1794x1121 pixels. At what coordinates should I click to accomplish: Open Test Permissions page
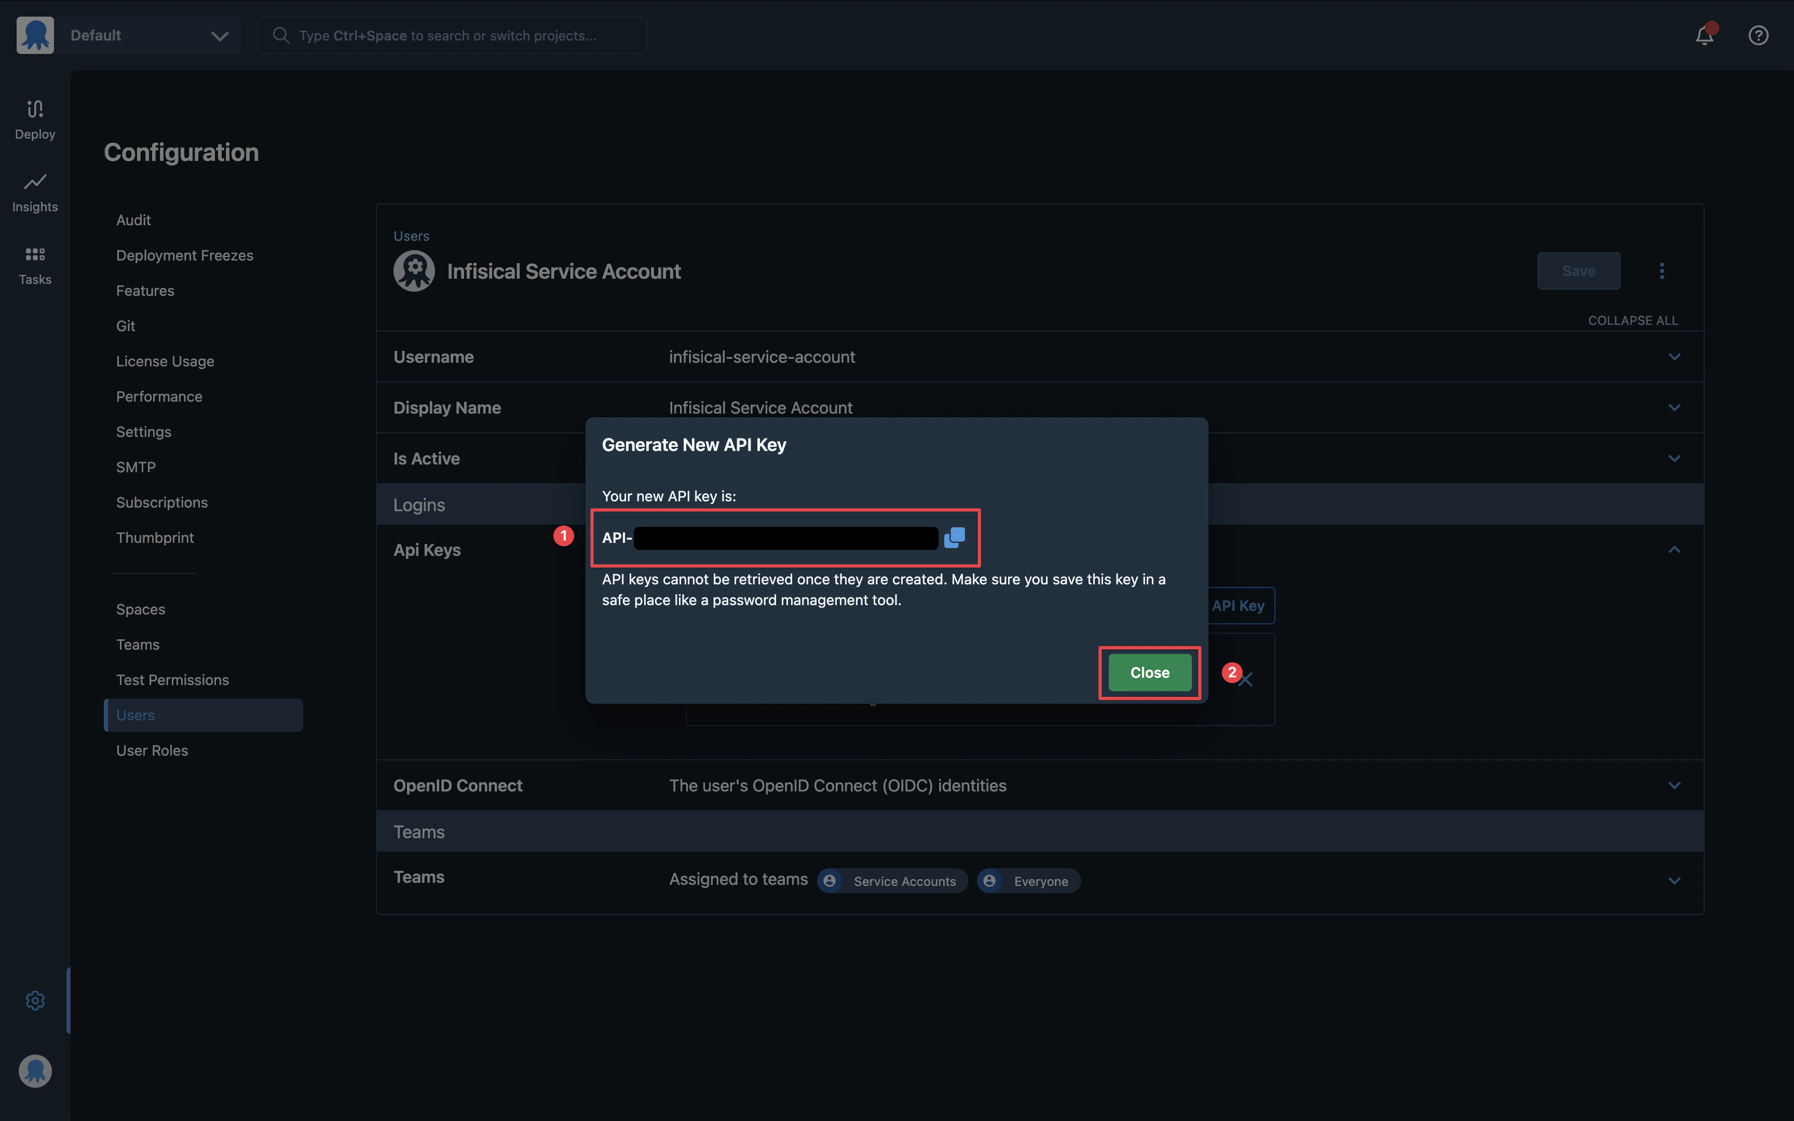coord(172,680)
